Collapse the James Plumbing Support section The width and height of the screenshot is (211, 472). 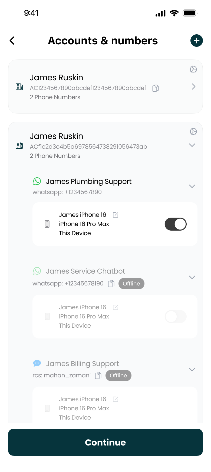pyautogui.click(x=192, y=186)
